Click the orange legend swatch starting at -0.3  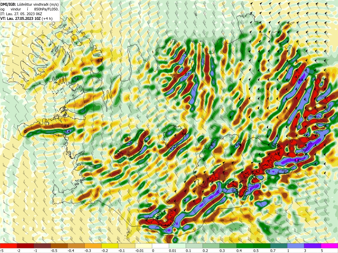point(93,246)
